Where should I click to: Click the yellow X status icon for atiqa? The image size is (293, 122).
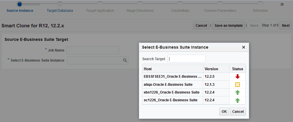pos(238,85)
